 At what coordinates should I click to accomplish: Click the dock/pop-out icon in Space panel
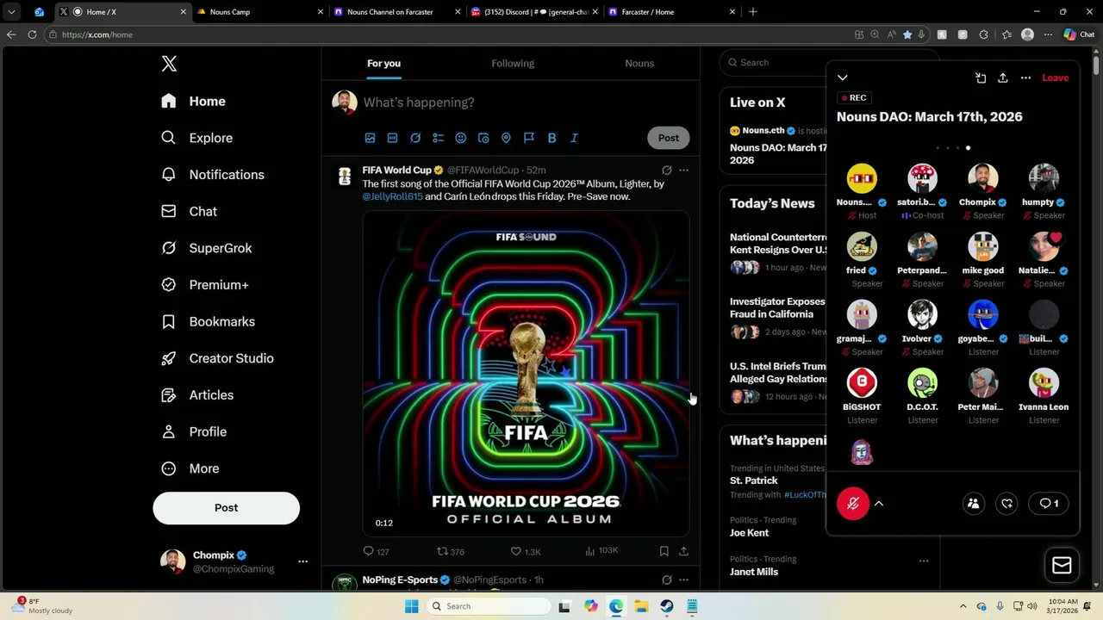(980, 77)
